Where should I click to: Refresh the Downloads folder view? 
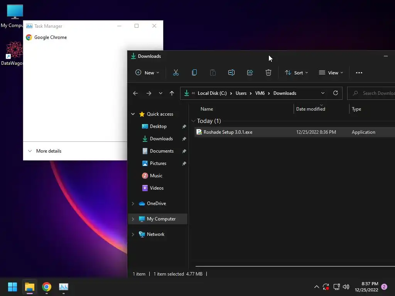[x=336, y=93]
